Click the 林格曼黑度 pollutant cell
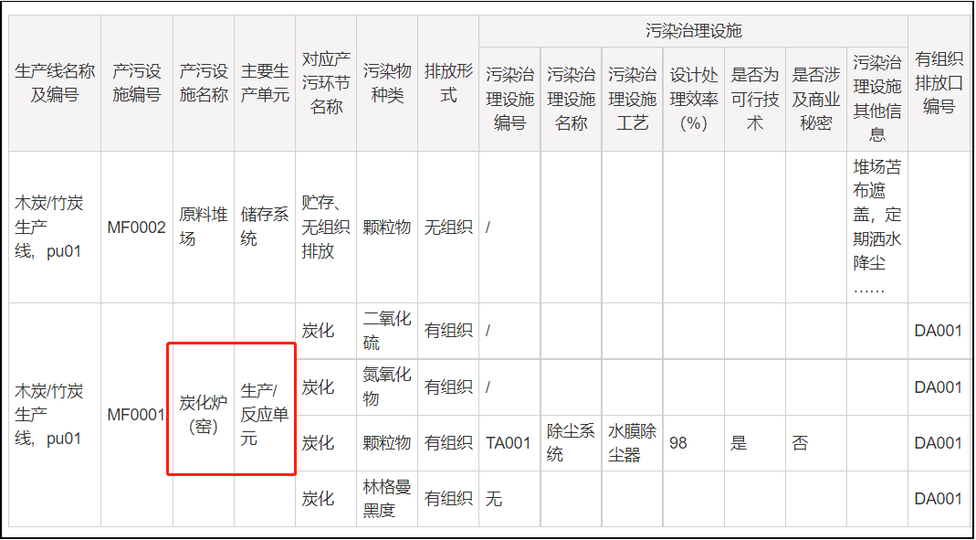Viewport: 976px width, 540px height. pos(385,499)
